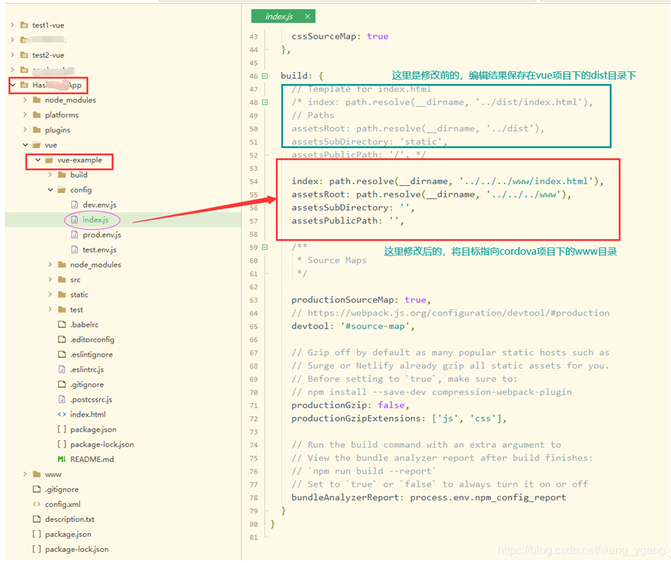This screenshot has height=563, width=671.
Task: Click line number 63 in the gutter
Action: click(x=254, y=300)
